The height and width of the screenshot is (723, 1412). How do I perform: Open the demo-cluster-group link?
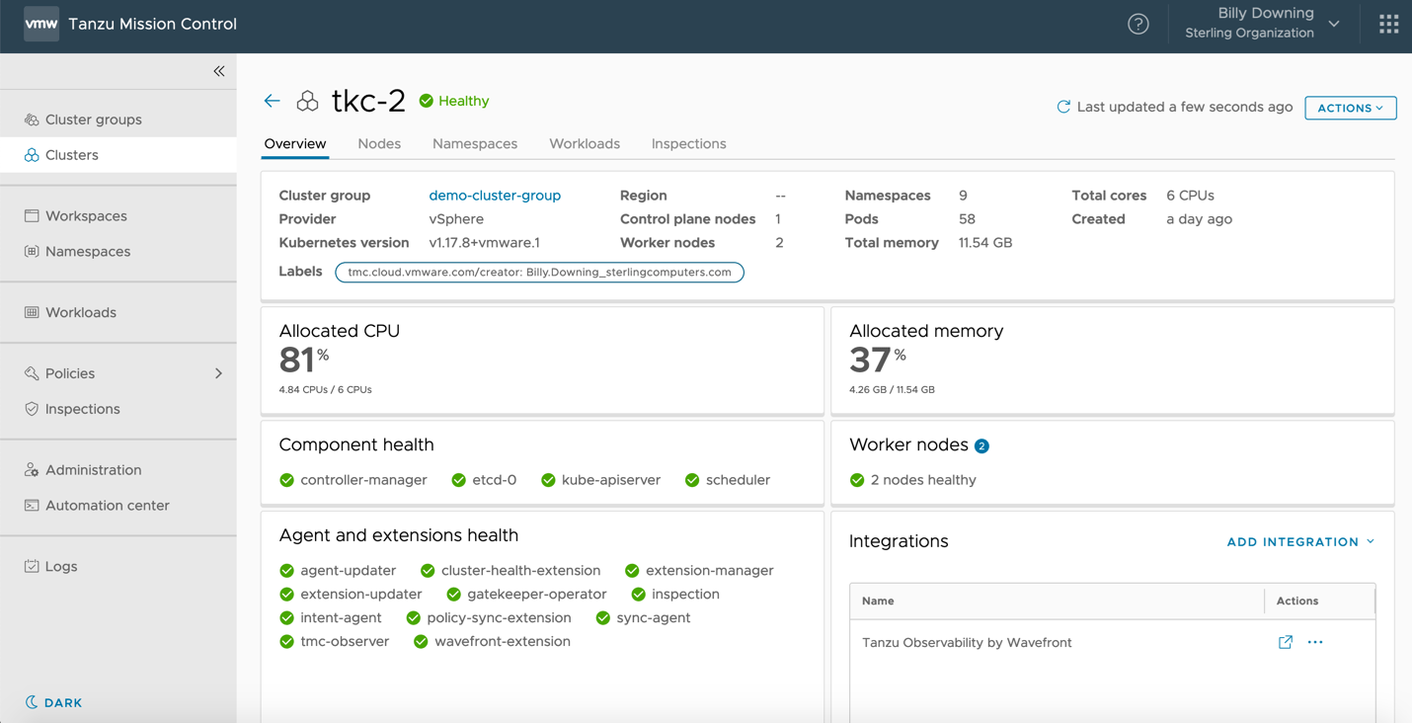point(495,196)
